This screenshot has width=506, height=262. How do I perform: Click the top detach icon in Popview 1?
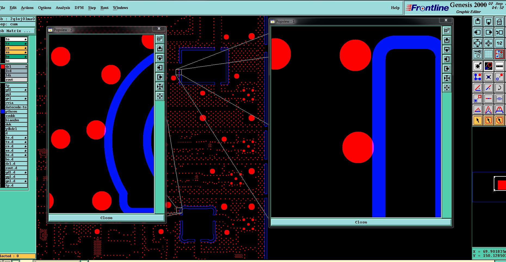447,31
